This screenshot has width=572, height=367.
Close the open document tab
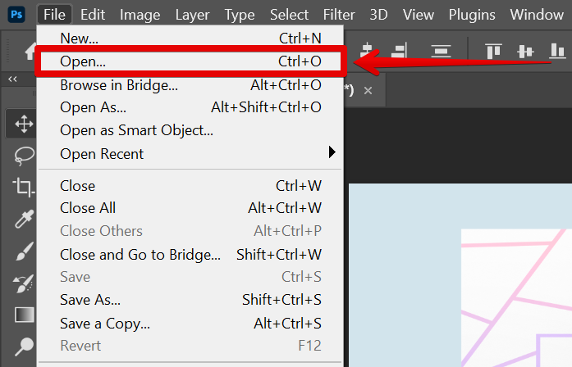(x=368, y=90)
